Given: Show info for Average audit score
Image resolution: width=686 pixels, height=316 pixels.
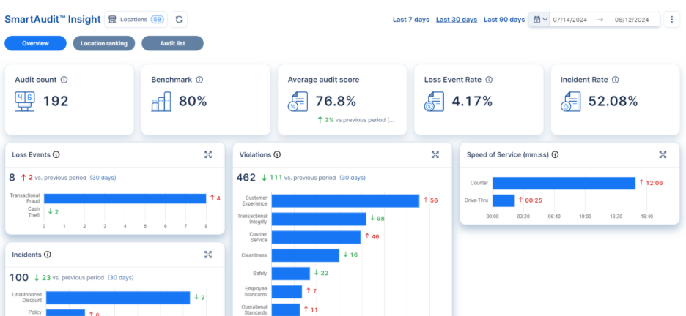Looking at the screenshot, I should (x=366, y=80).
